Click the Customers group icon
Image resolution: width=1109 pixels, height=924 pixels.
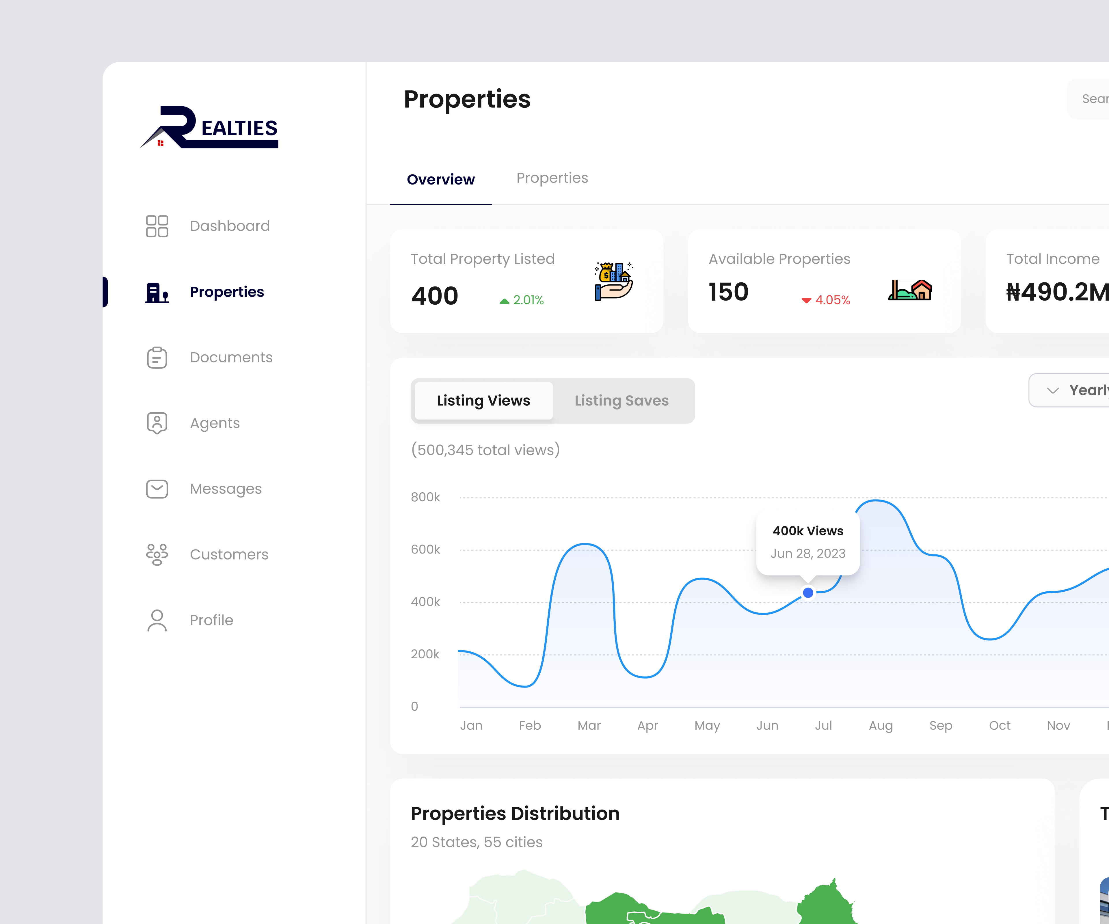click(x=157, y=554)
